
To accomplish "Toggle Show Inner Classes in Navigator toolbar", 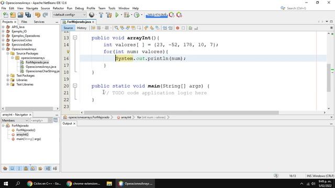I will pos(32,168).
